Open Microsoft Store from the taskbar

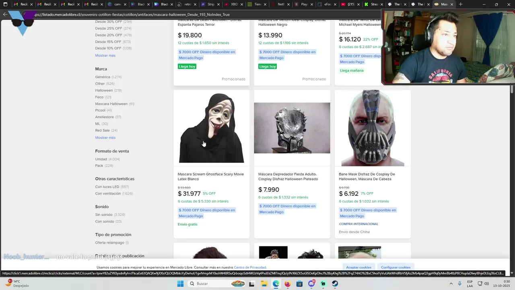click(x=299, y=284)
